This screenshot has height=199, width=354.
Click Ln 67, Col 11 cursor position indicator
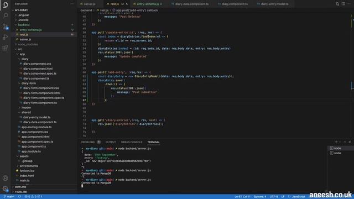[x=242, y=197]
